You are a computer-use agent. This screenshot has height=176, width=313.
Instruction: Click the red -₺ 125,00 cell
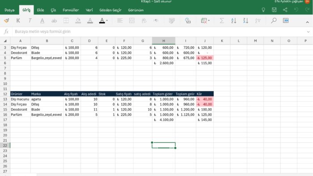pos(205,58)
